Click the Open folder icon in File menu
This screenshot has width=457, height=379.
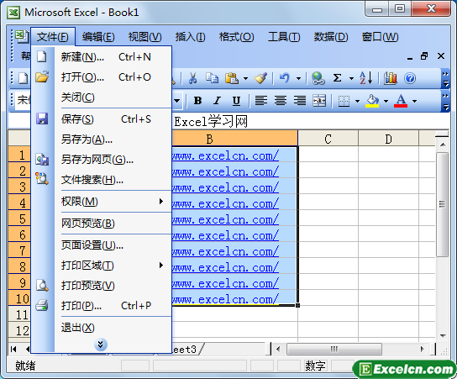point(42,76)
